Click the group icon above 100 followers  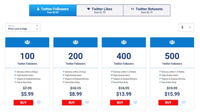tap(27, 42)
